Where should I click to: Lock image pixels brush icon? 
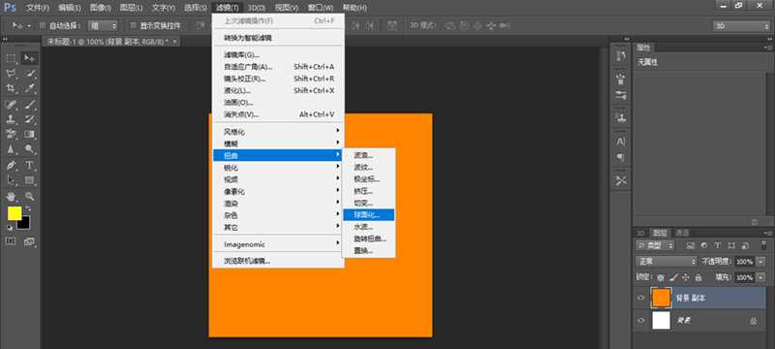(673, 278)
